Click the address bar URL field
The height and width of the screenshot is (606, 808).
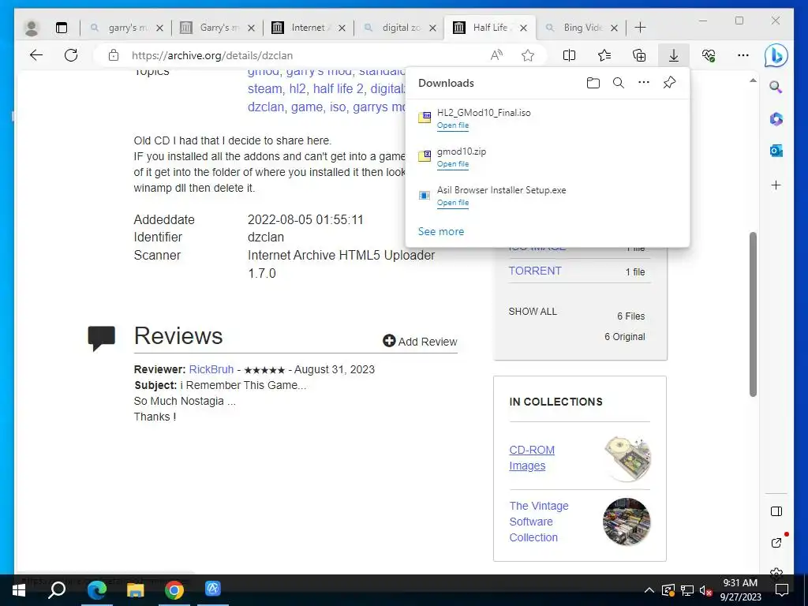(x=304, y=55)
